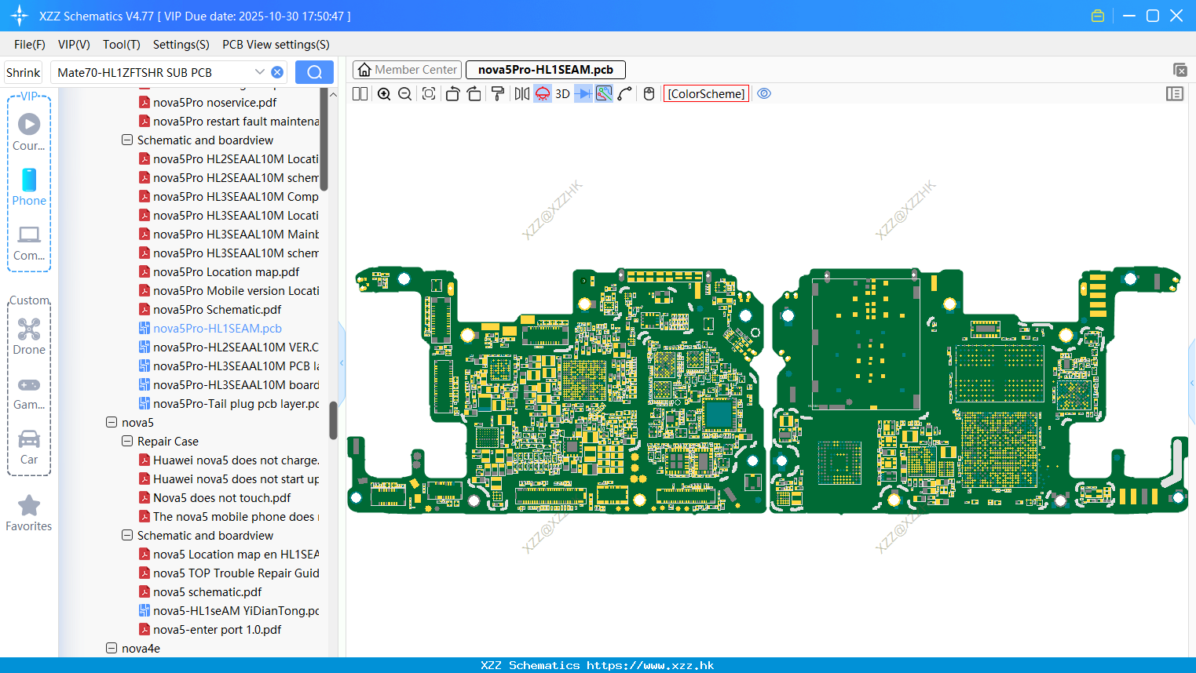1196x673 pixels.
Task: Rotate the board counterclockwise
Action: pyautogui.click(x=453, y=94)
